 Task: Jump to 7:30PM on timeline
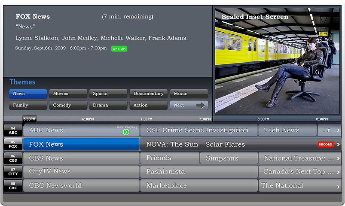(205, 119)
